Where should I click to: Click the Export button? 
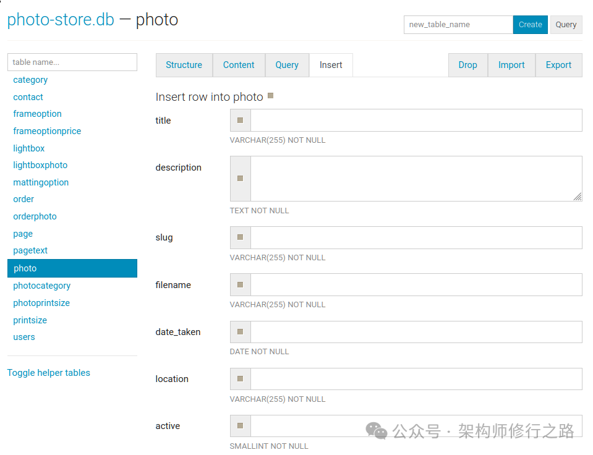pos(558,65)
